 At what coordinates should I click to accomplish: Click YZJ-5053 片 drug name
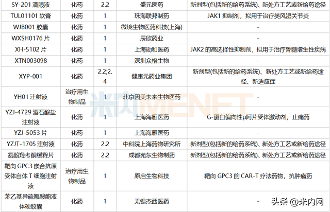point(31,133)
